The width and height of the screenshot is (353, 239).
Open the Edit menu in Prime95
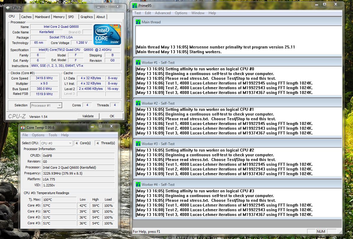tap(148, 13)
